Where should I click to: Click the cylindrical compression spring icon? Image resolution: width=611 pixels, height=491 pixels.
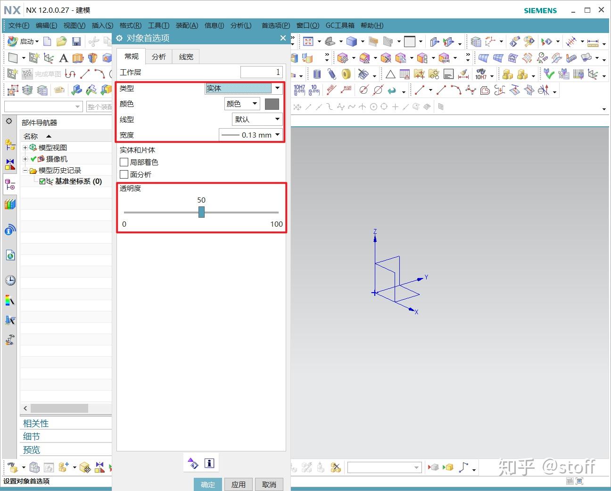[317, 74]
